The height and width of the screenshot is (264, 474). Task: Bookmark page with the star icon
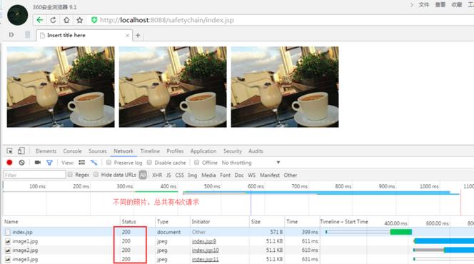79,20
